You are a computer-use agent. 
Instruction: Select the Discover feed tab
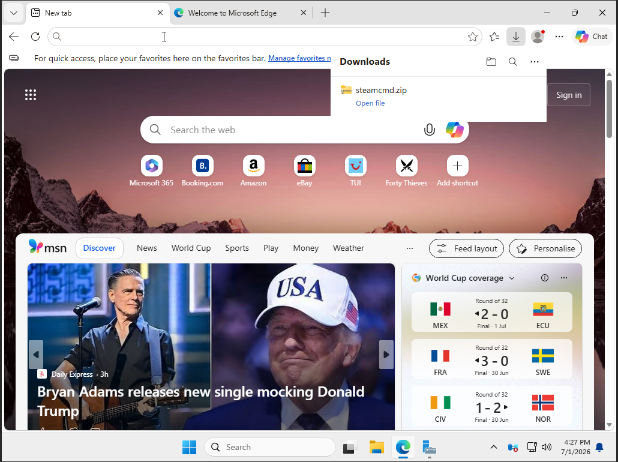coord(100,248)
